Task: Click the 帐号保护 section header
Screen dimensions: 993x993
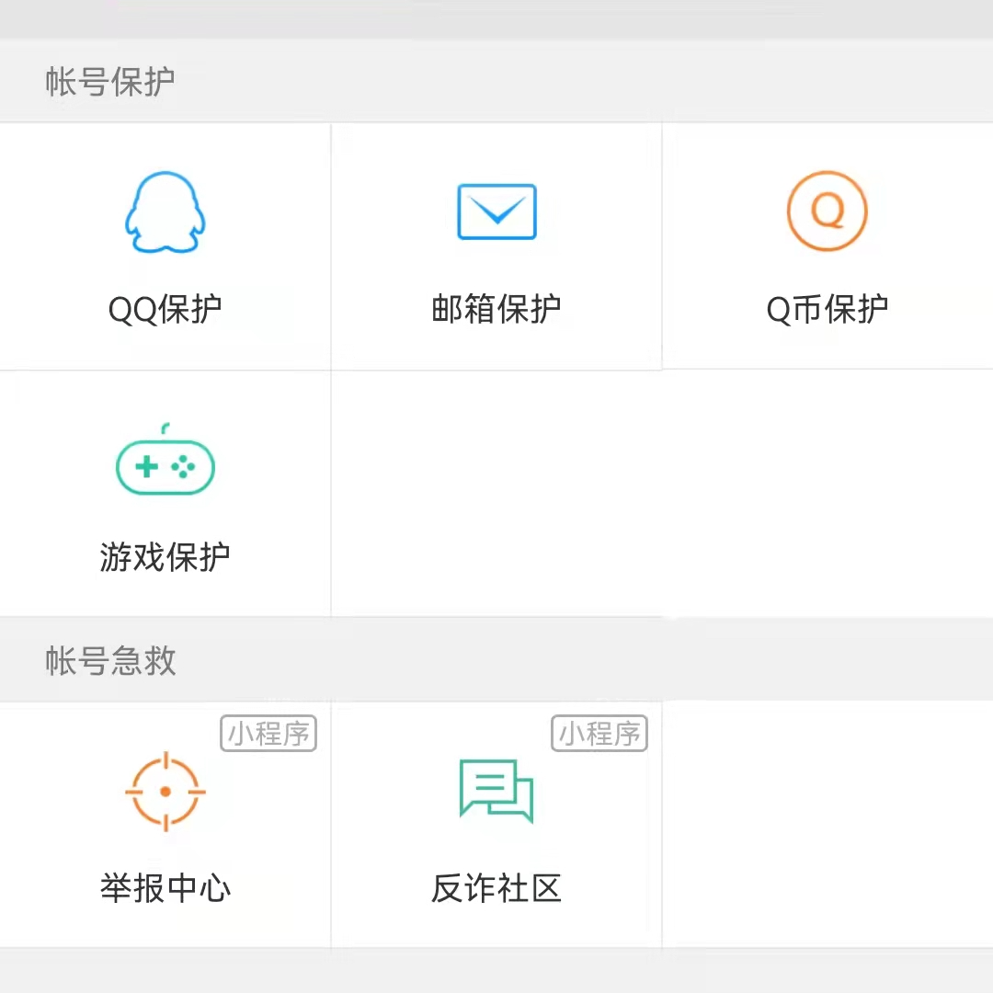Action: (x=110, y=82)
